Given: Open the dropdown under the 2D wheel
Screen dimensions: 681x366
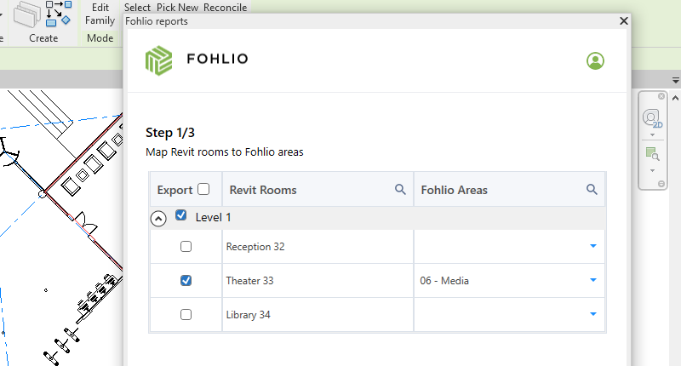Looking at the screenshot, I should pyautogui.click(x=652, y=135).
